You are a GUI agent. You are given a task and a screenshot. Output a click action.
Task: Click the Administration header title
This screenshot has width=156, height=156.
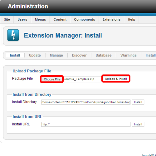28,6
